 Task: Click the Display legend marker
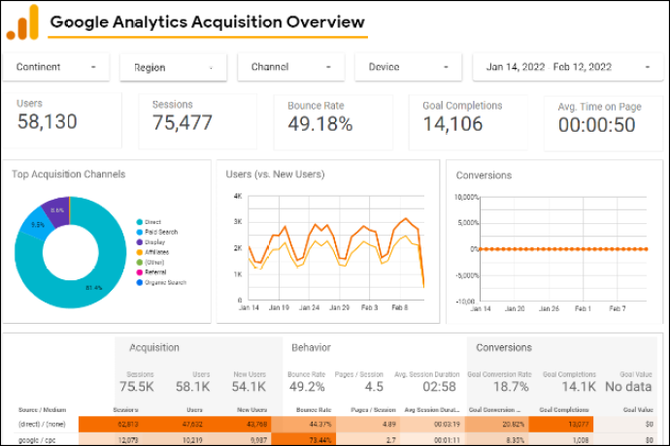click(x=139, y=242)
